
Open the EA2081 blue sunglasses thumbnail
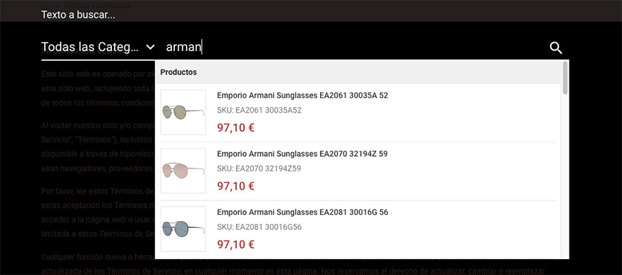[x=183, y=229]
